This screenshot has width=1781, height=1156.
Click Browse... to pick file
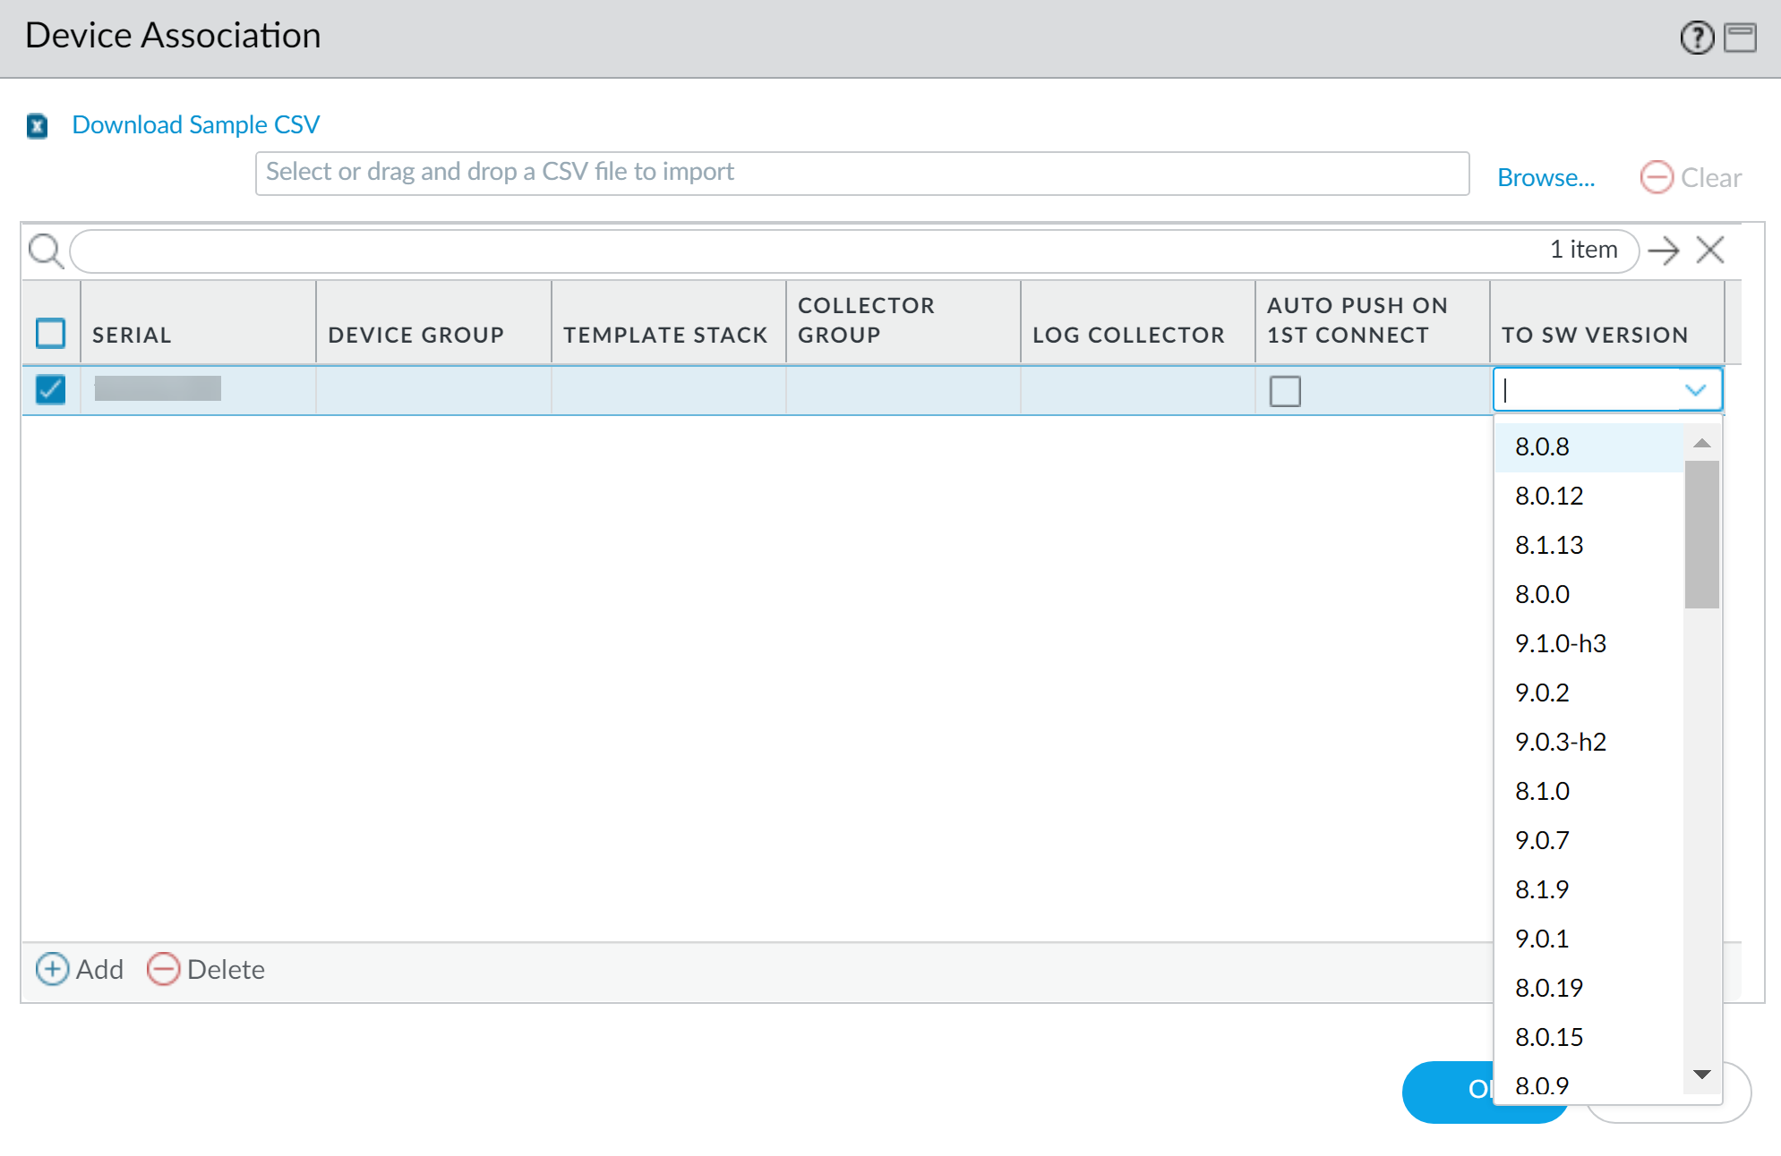[1546, 177]
